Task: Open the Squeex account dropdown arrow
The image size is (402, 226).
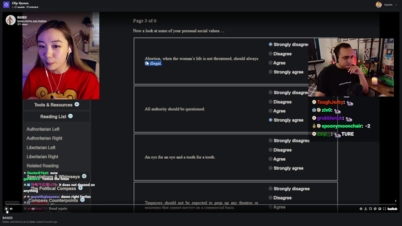Action: click(396, 5)
